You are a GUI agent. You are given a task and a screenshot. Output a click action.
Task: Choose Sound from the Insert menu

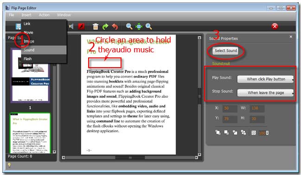click(x=44, y=50)
